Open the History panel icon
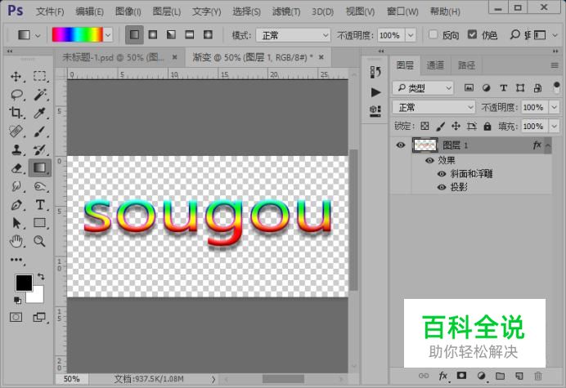This screenshot has width=566, height=388. point(375,72)
